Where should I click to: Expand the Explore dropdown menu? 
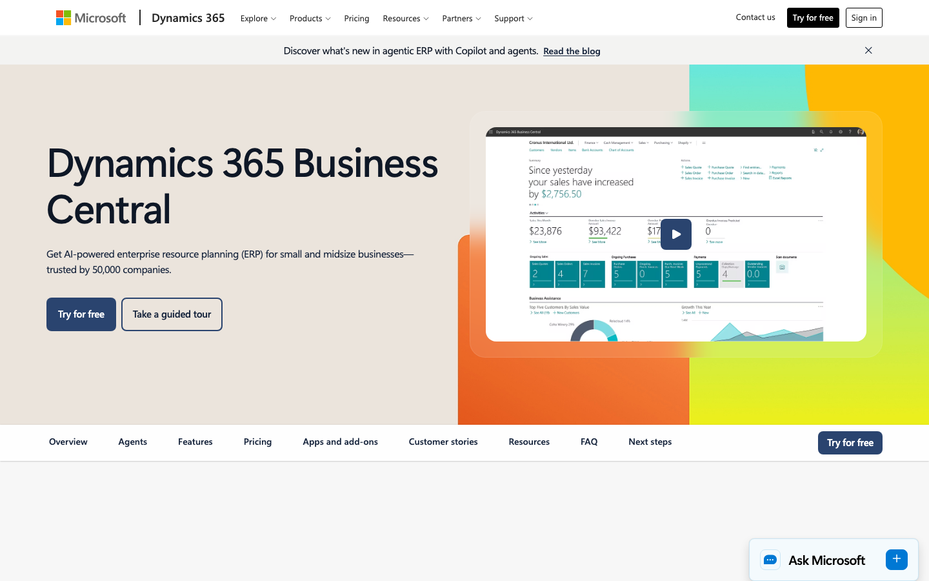click(x=258, y=18)
